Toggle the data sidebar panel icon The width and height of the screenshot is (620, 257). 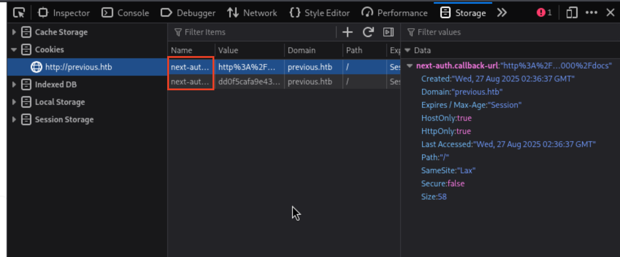[x=388, y=32]
